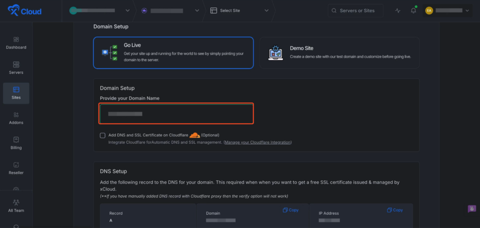Expand the Select Site dropdown

click(240, 11)
